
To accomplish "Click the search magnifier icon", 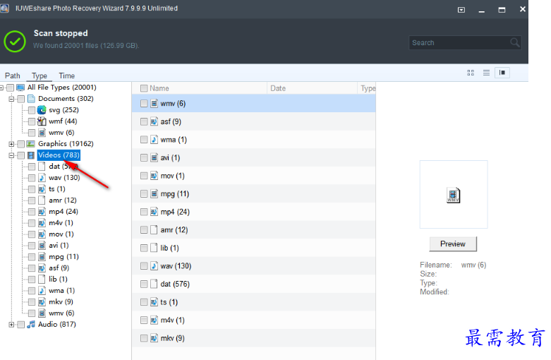I will (x=515, y=42).
